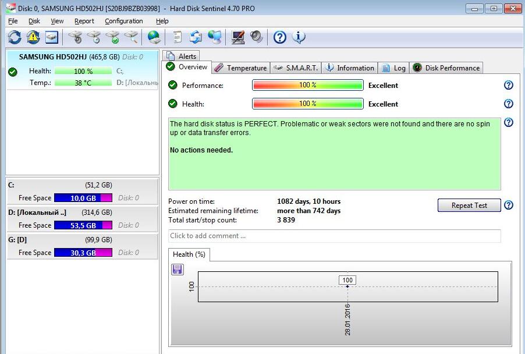Open the Log tab

[393, 68]
